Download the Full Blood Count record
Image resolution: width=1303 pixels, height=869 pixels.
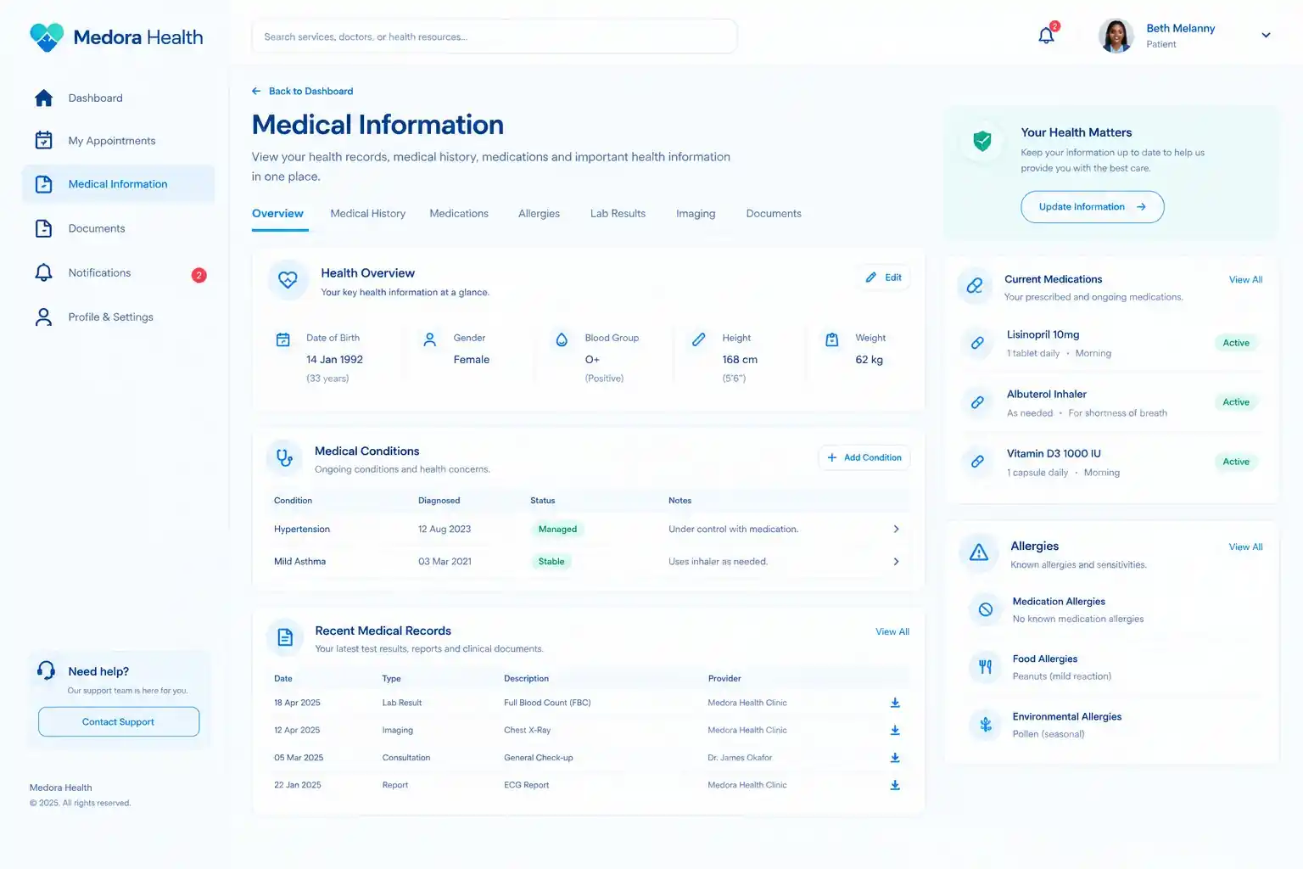pyautogui.click(x=895, y=703)
